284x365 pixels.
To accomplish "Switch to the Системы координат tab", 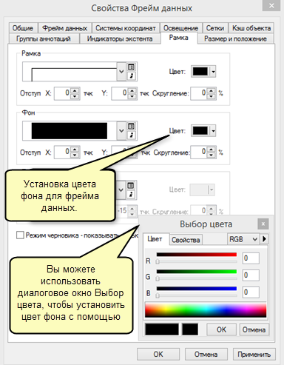I will click(x=126, y=28).
